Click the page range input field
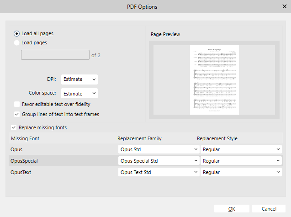The height and width of the screenshot is (217, 291). coord(55,55)
